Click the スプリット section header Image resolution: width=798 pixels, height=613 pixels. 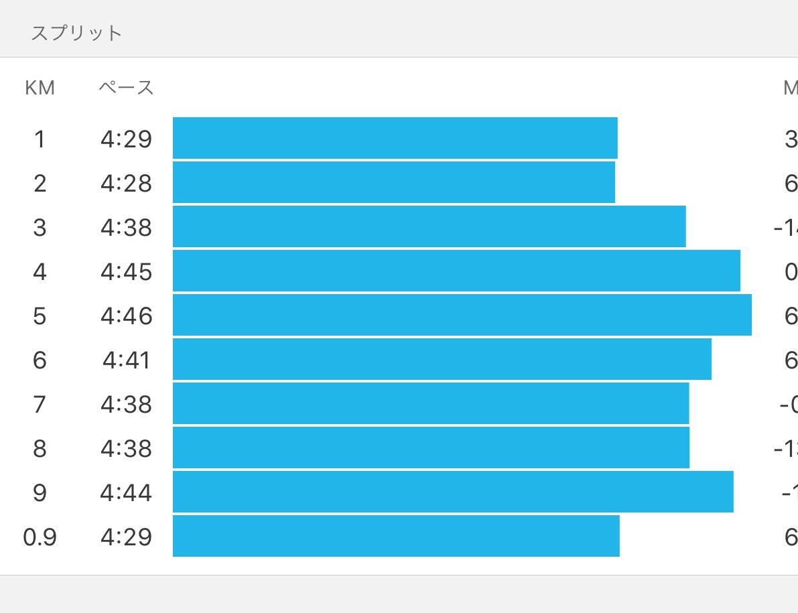[76, 33]
